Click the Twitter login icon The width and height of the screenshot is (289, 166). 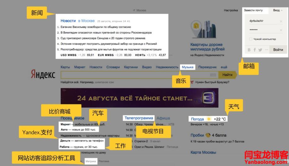pyautogui.click(x=260, y=50)
